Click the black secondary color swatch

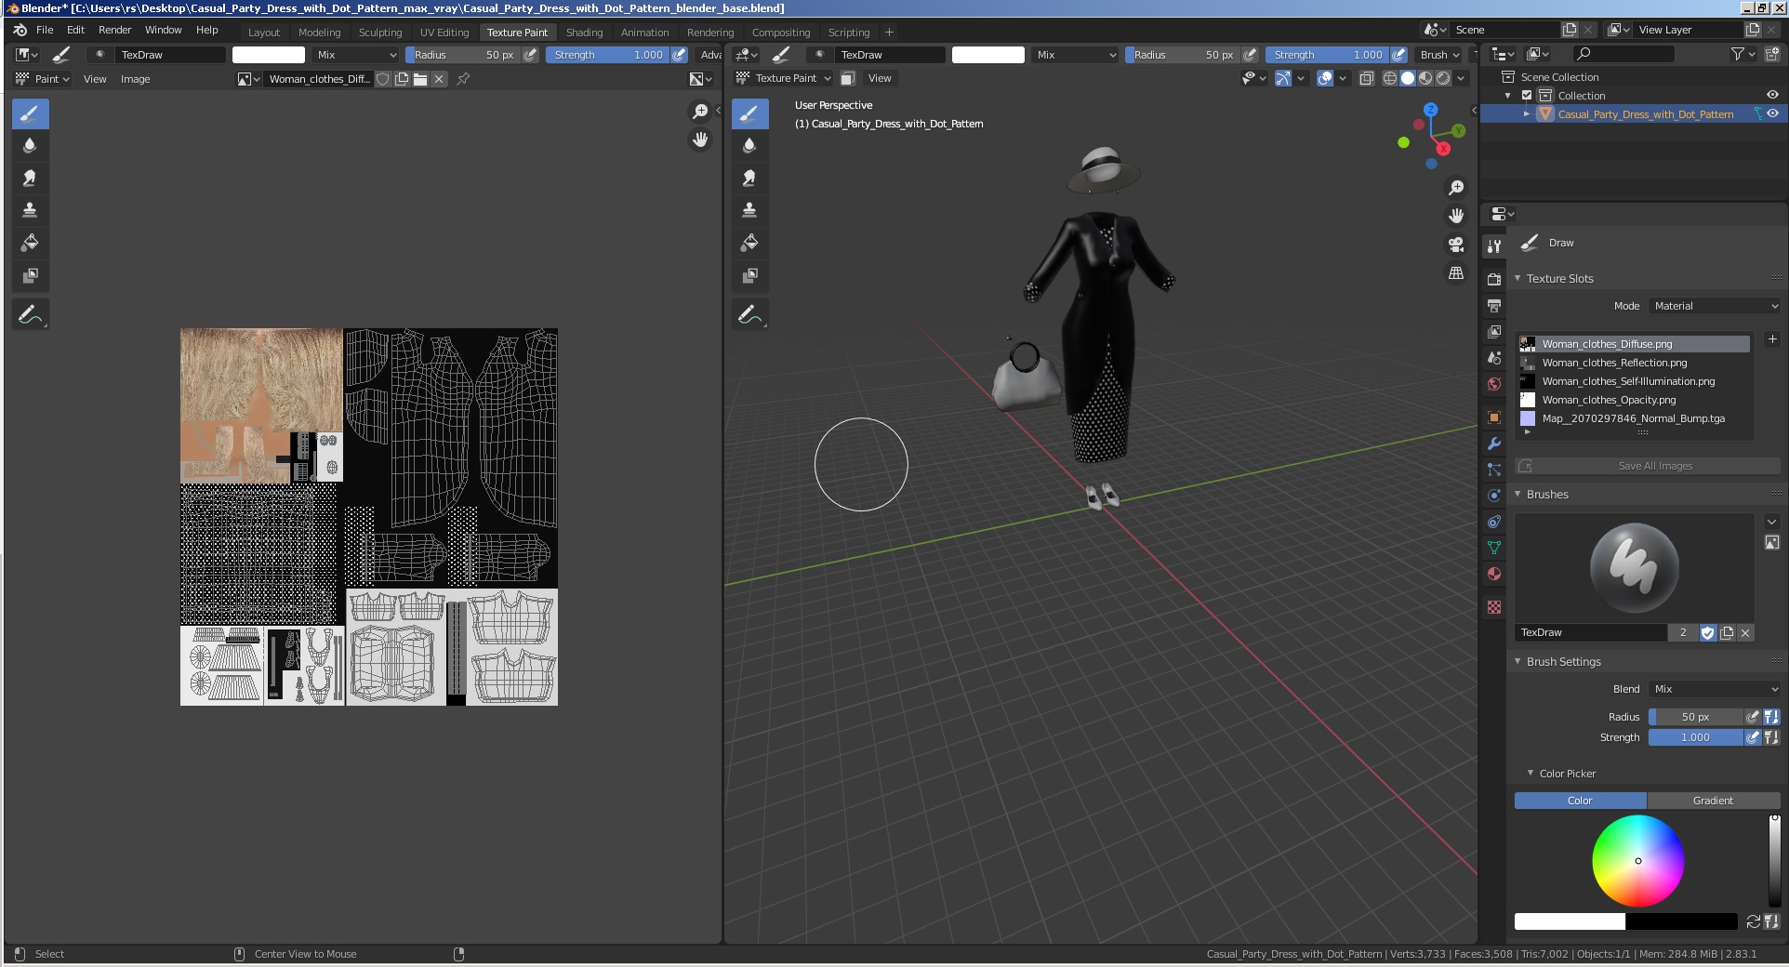click(x=1681, y=921)
